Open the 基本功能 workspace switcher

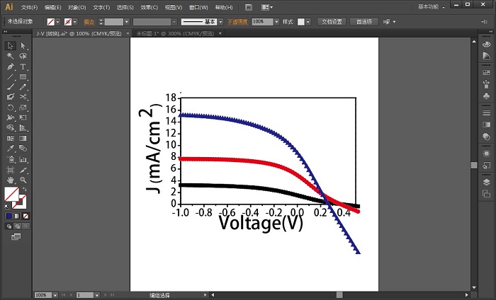click(432, 6)
